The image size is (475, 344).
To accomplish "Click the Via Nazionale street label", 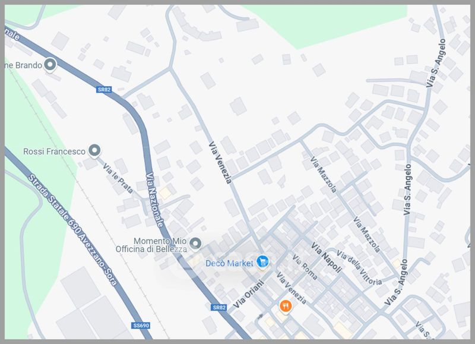I will click(154, 200).
